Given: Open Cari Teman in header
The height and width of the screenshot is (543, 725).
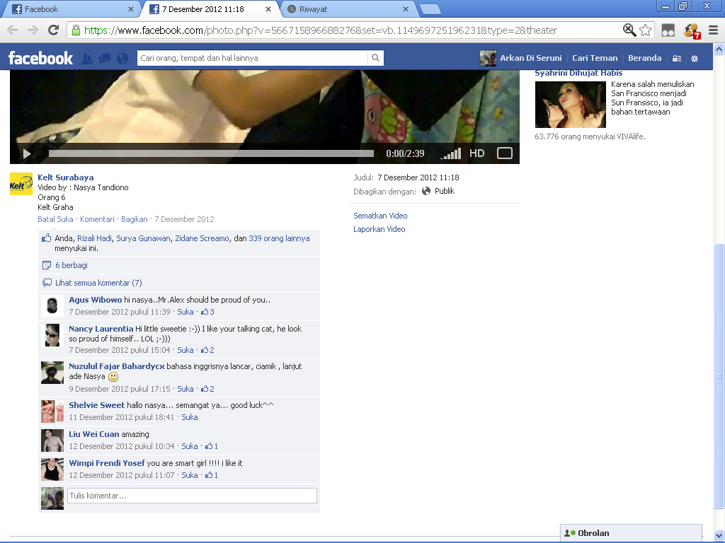Looking at the screenshot, I should click(x=595, y=58).
